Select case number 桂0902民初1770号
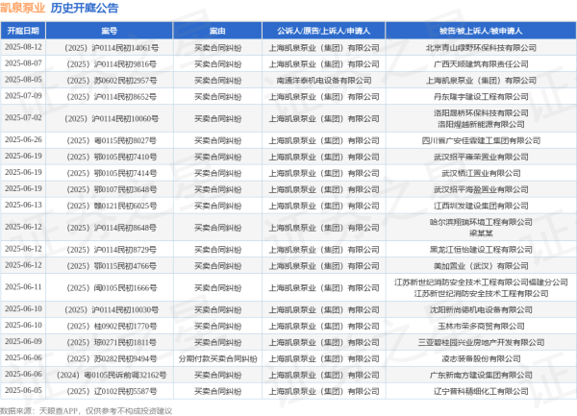The image size is (577, 416). pyautogui.click(x=125, y=327)
